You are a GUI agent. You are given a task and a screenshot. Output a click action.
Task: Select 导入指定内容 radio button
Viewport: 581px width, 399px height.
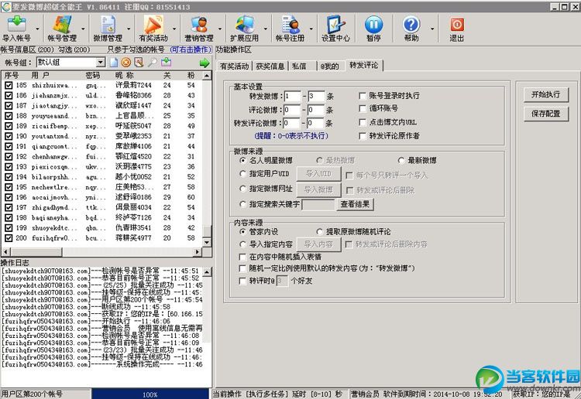[x=242, y=244]
